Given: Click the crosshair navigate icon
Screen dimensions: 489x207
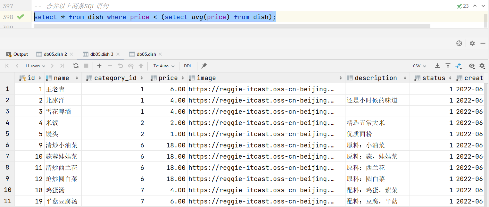Looking at the screenshot, I should [x=459, y=43].
